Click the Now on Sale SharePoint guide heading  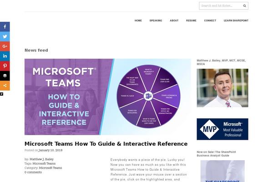(216, 154)
